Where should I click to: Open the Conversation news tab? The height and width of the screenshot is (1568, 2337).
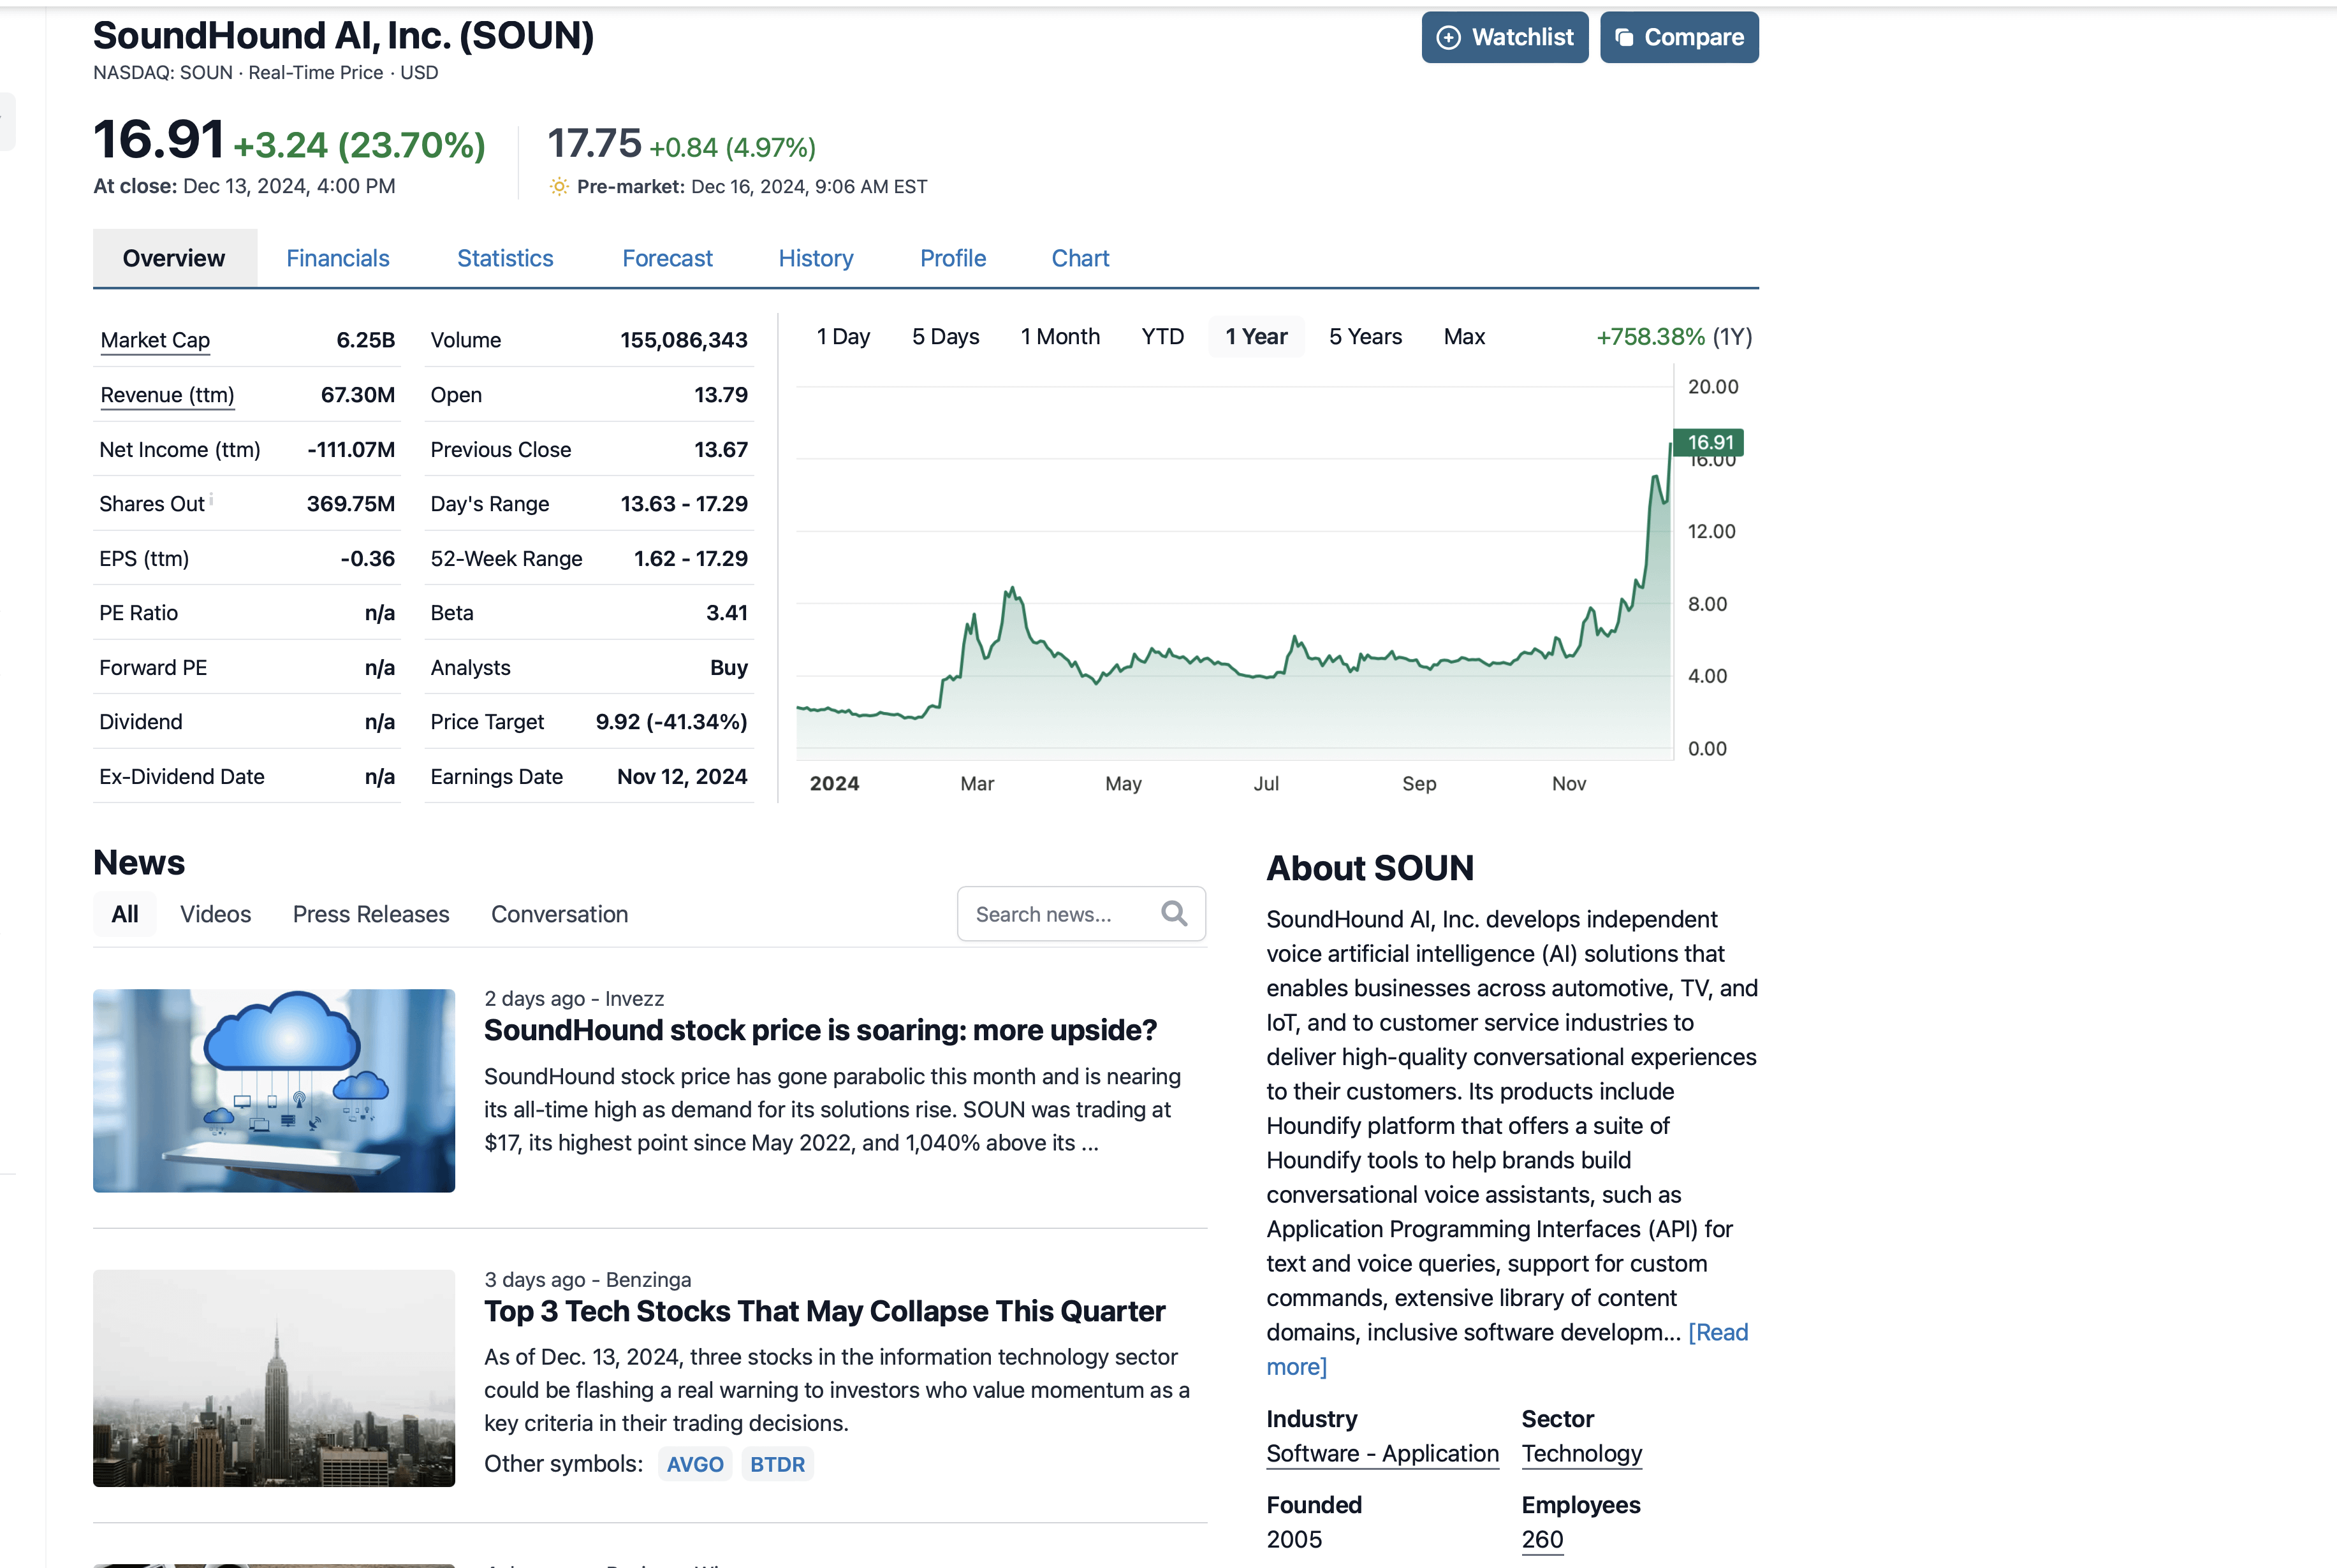coord(559,914)
